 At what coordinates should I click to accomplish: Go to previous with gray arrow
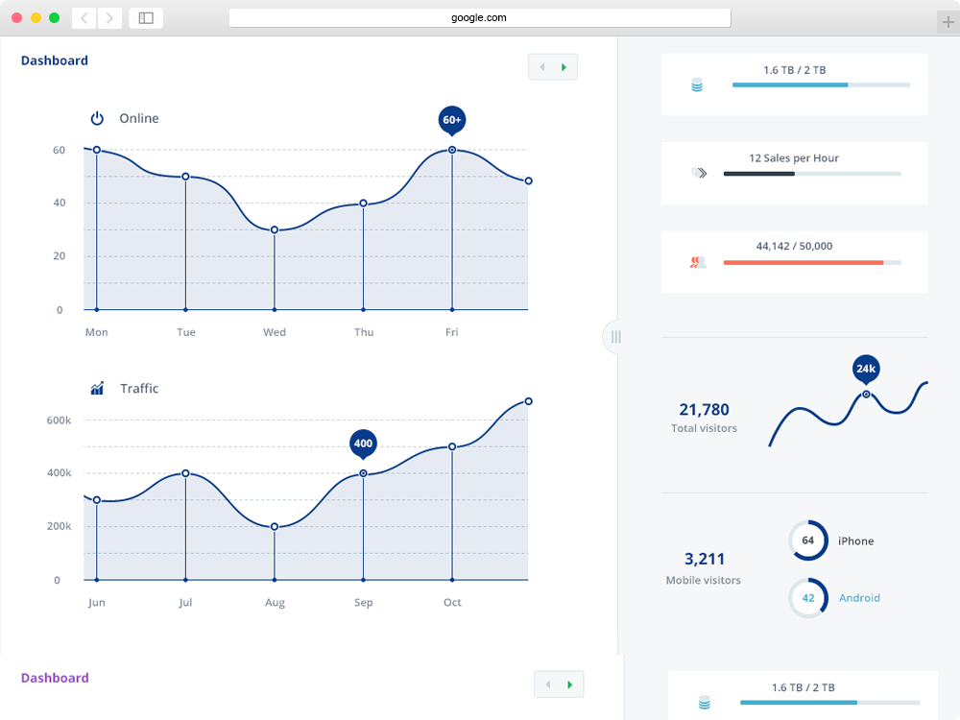tap(541, 67)
